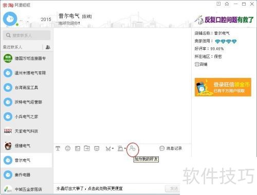Click the contacts group icon beside 最近联系人
This screenshot has height=195, width=257.
click(48, 47)
